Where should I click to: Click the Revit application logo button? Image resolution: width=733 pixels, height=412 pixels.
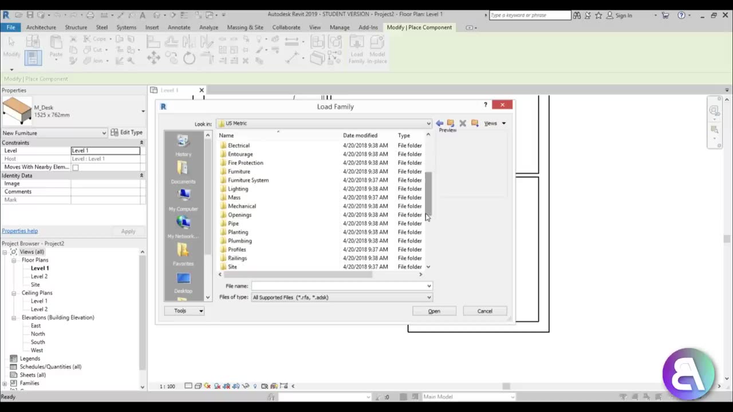(6, 15)
